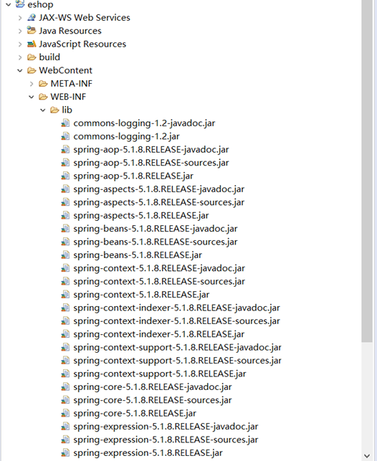Select spring-aop-5.1.8.RELEASE-sources.jar
The width and height of the screenshot is (377, 461).
151,163
